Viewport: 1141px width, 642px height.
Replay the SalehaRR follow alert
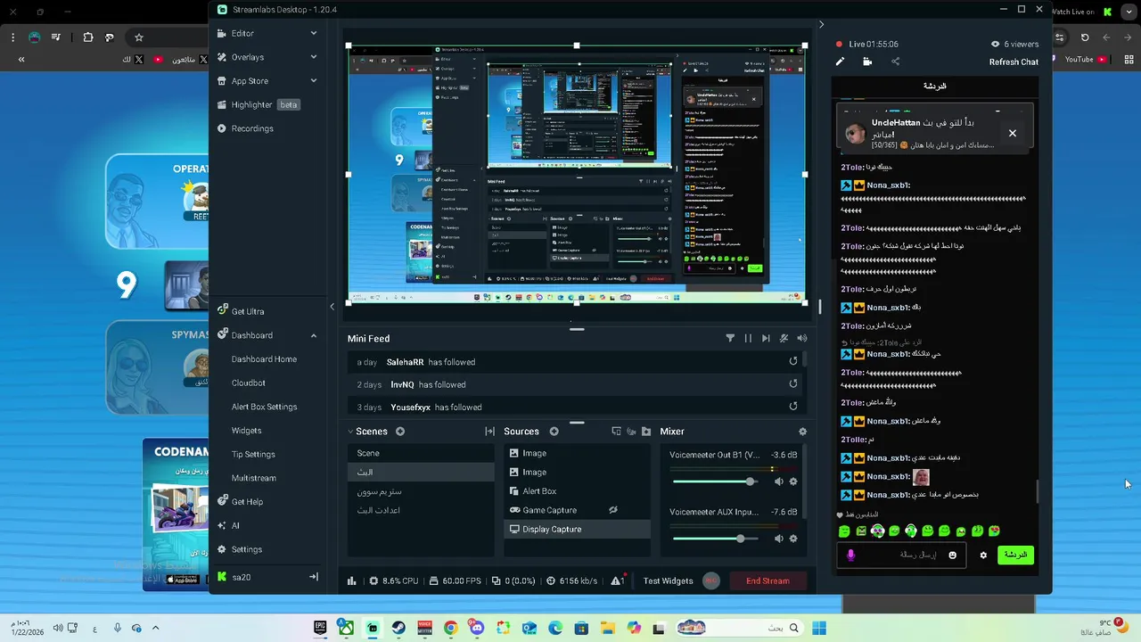coord(793,361)
